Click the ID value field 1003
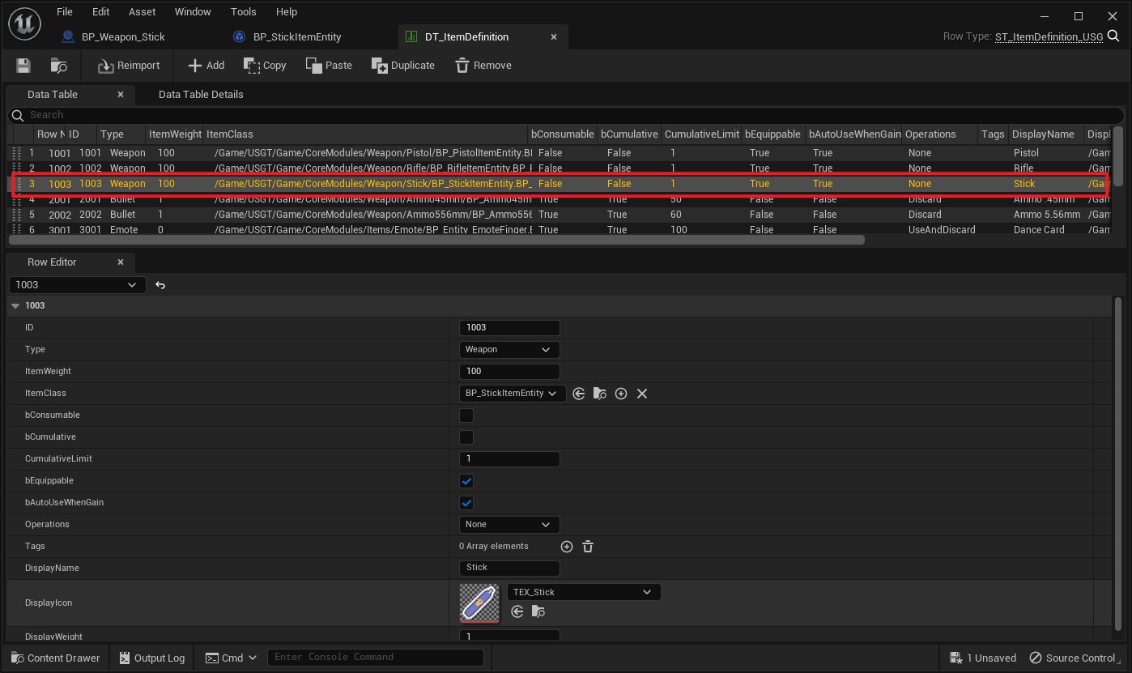 click(x=509, y=328)
